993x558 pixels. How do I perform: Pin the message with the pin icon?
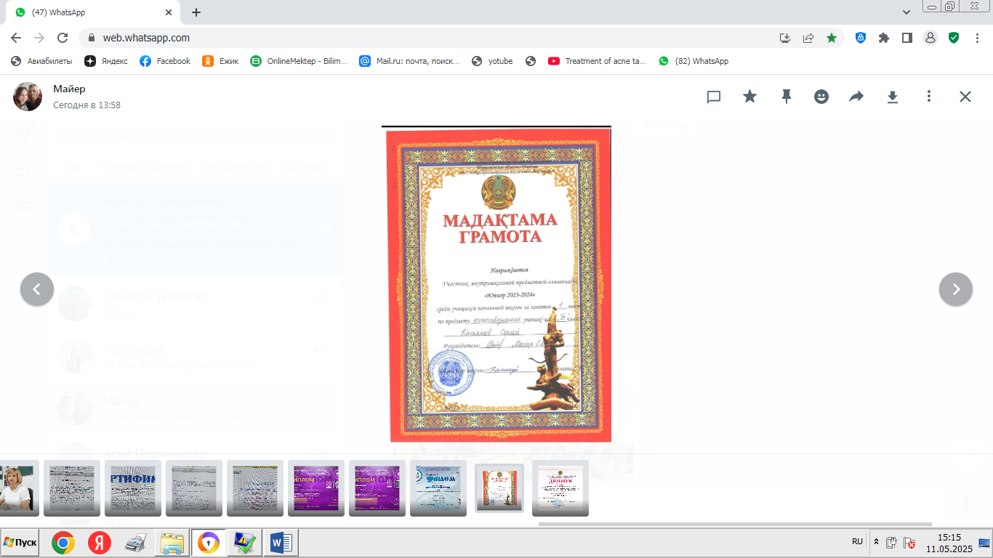coord(786,97)
